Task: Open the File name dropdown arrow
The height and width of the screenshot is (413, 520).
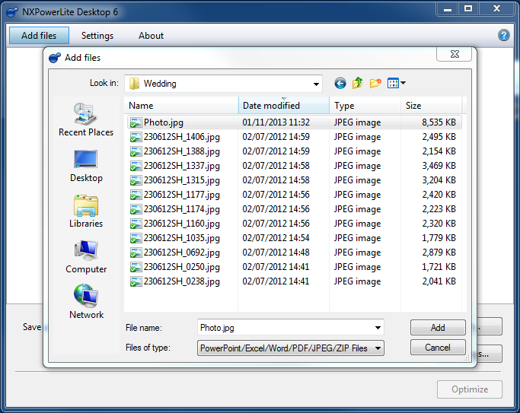Action: (x=378, y=328)
